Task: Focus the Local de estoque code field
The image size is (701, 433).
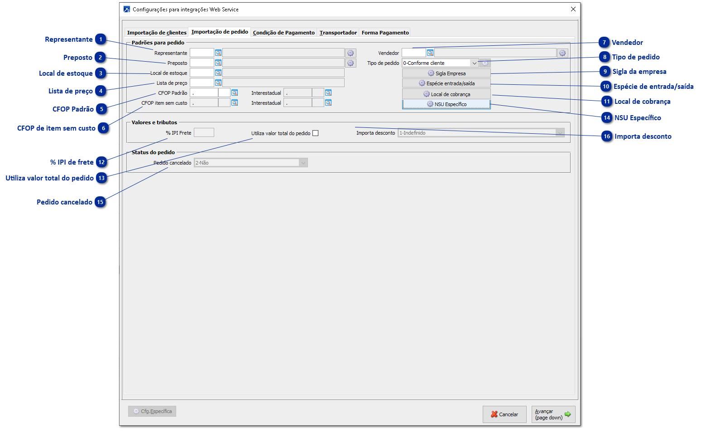Action: pyautogui.click(x=202, y=73)
